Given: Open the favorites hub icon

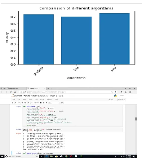Looking at the screenshot, I should (x=121, y=92).
